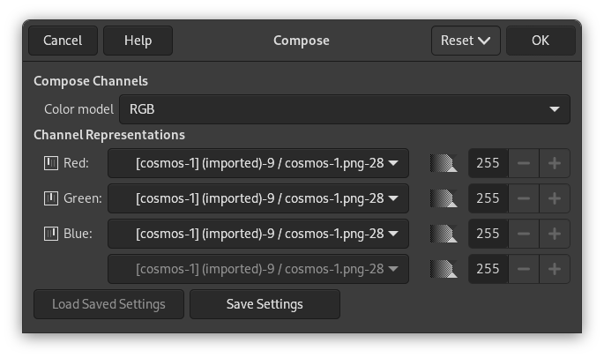Screen dimensions: 604x358
Task: Open the Blue channel layer dropdown
Action: [258, 234]
